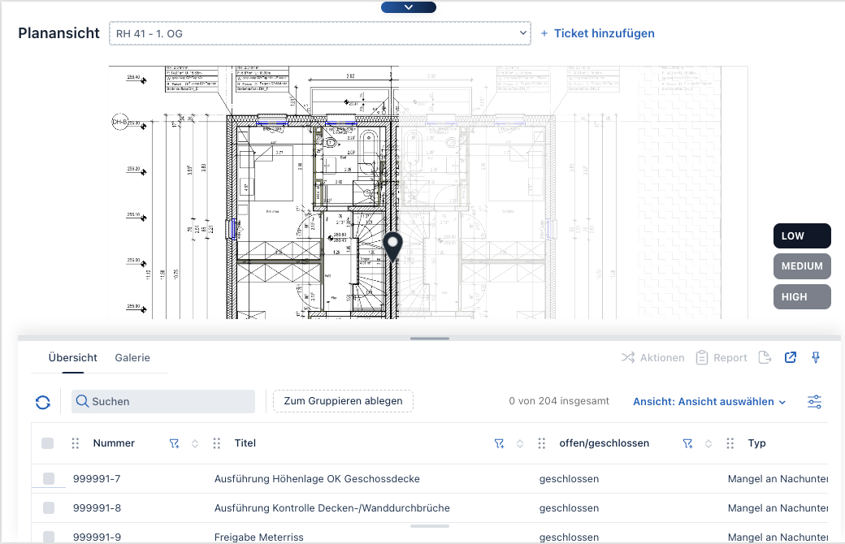Set the plan priority filter to MEDIUM
Screen dimensions: 845x544
802,266
